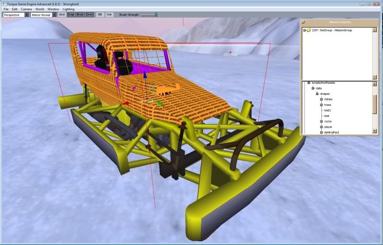
Task: Close the Mission Inspector panel icon
Action: pos(303,22)
